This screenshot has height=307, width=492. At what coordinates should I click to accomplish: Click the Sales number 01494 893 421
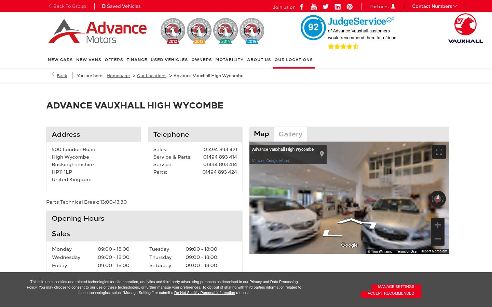coord(220,149)
